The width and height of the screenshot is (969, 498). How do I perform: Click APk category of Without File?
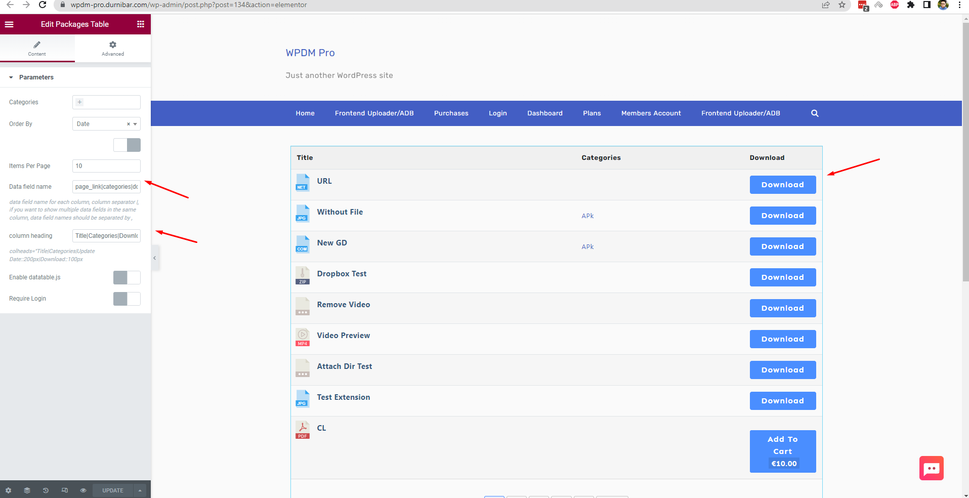tap(587, 216)
